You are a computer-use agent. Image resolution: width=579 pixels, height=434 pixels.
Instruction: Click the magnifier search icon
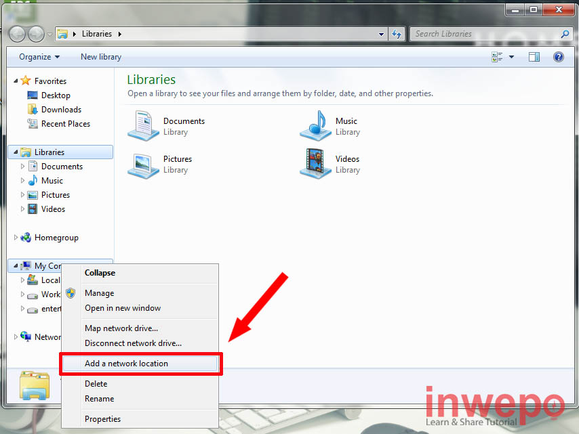(x=565, y=34)
